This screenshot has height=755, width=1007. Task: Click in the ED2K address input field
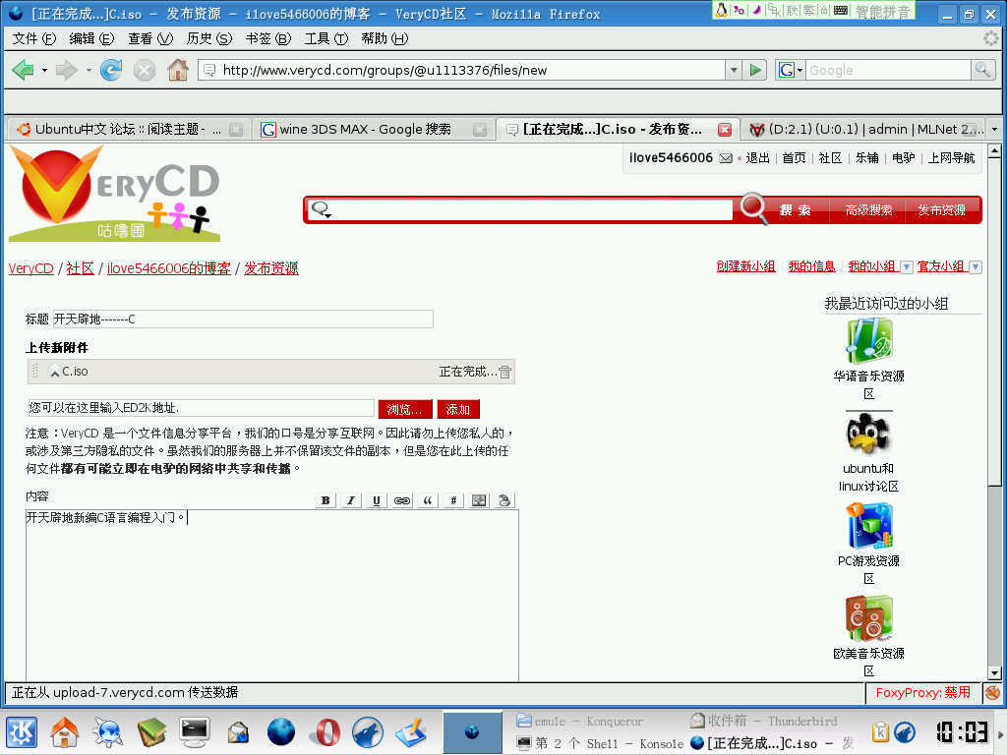[201, 408]
